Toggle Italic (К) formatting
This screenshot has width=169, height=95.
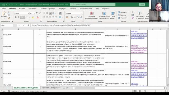18,17
